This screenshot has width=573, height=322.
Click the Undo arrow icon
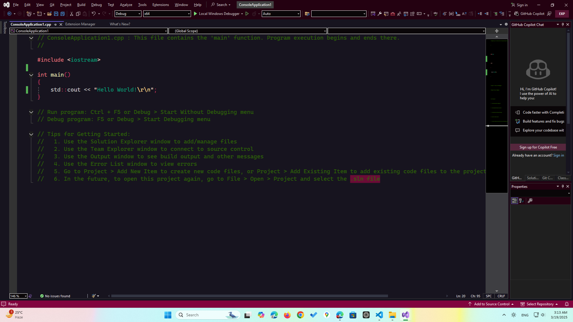[x=93, y=14]
